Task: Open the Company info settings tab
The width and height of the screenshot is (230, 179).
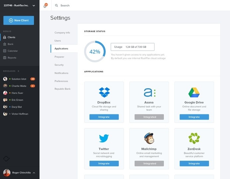Action: (62, 32)
